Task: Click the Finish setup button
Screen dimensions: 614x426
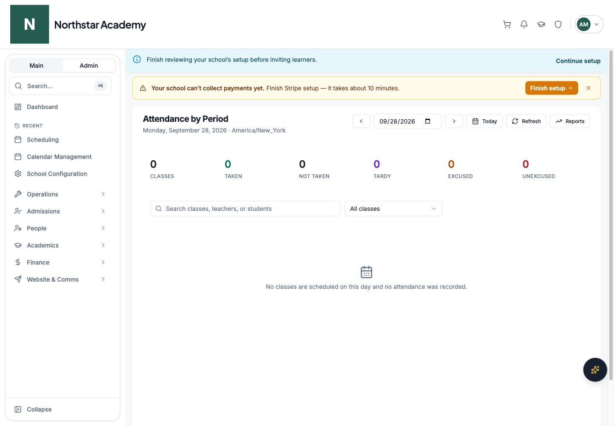Action: 551,88
